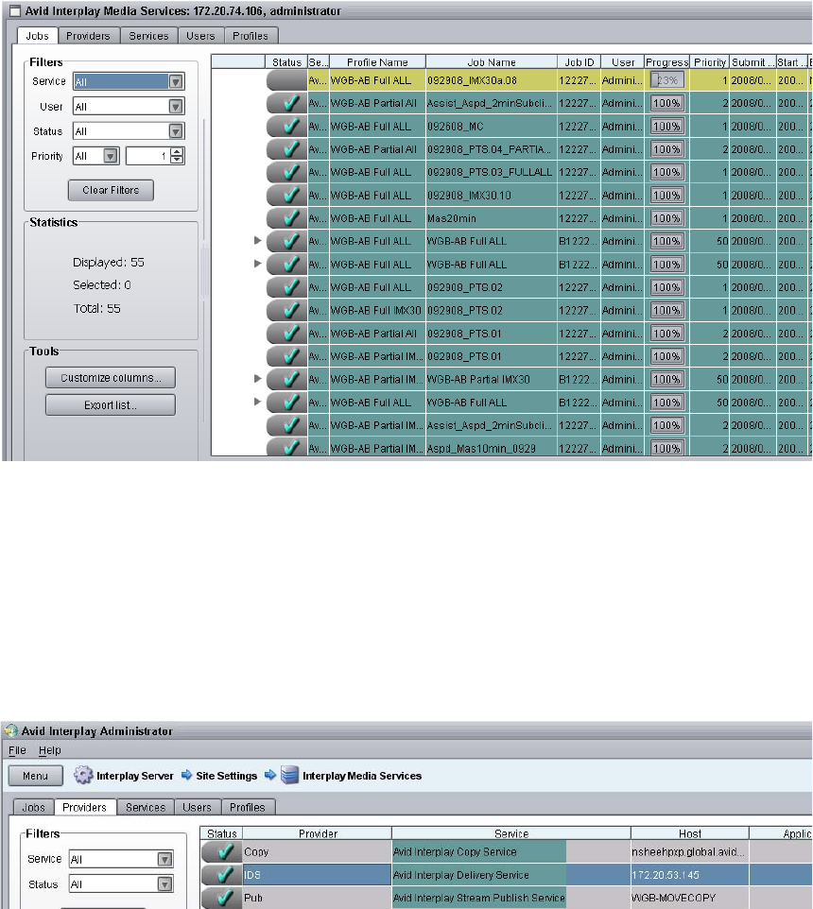Screen dimensions: 813x909
Task: Increase Priority value with stepper arrows
Action: 178,152
